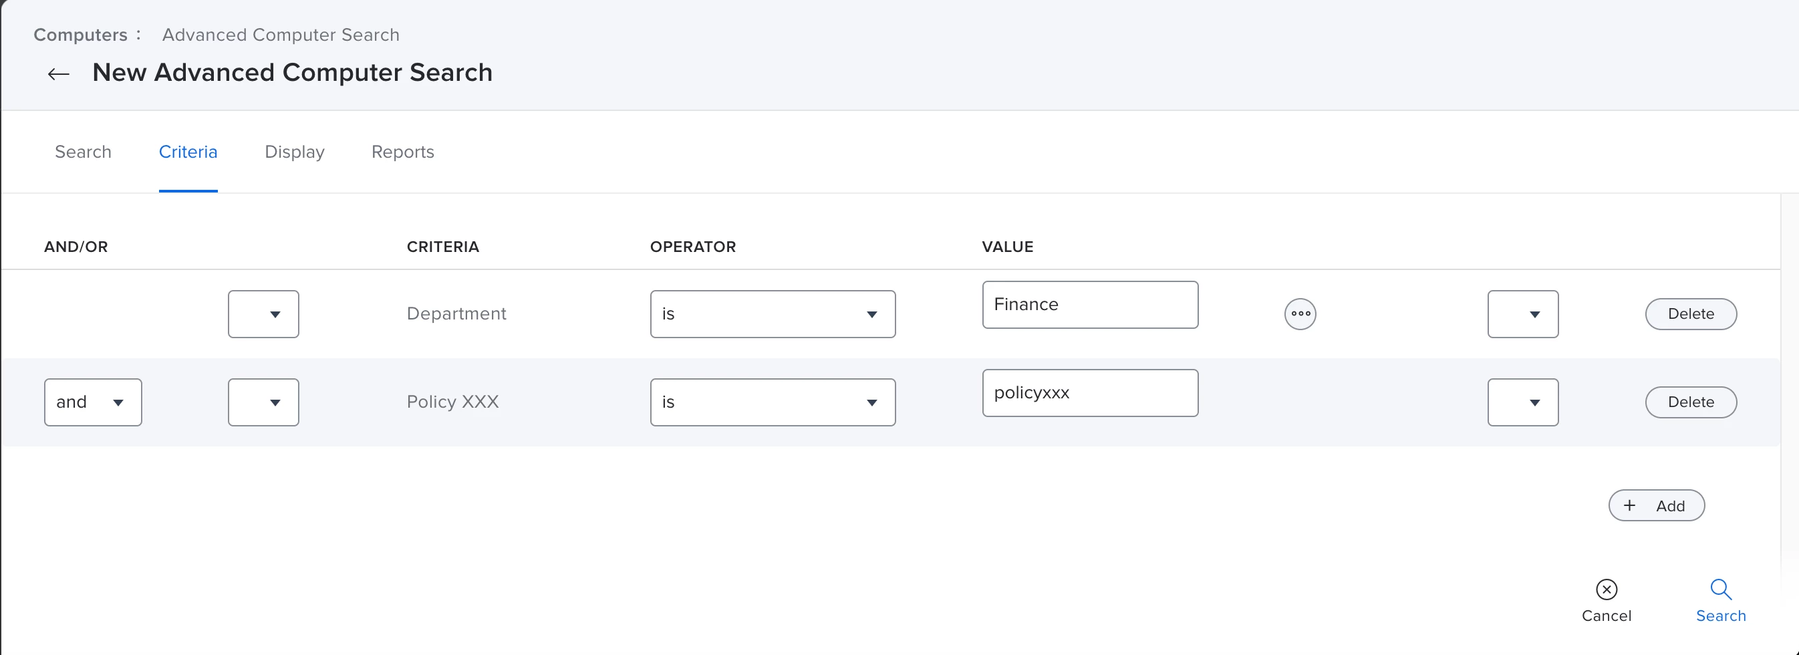Click the Cancel button with the X icon
Image resolution: width=1799 pixels, height=655 pixels.
click(x=1607, y=601)
